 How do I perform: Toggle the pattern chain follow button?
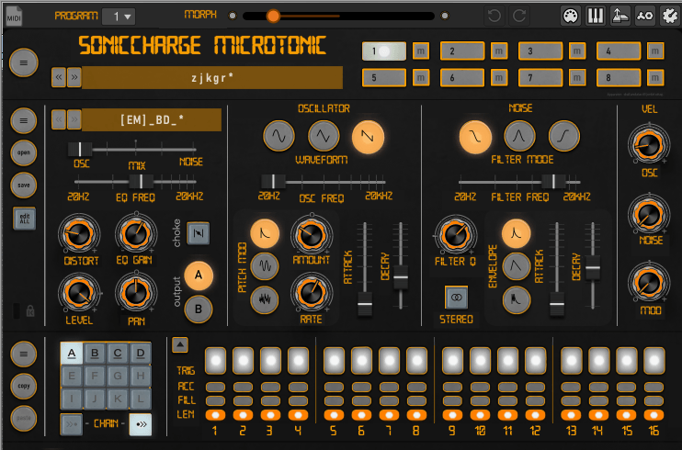point(141,424)
